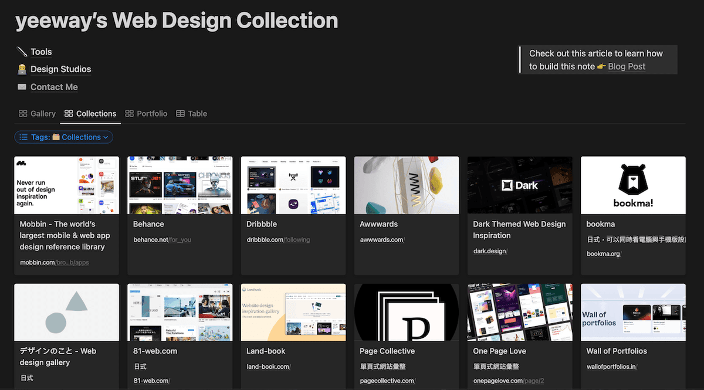This screenshot has width=704, height=390.
Task: Click the callout text about building this note
Action: [x=596, y=60]
